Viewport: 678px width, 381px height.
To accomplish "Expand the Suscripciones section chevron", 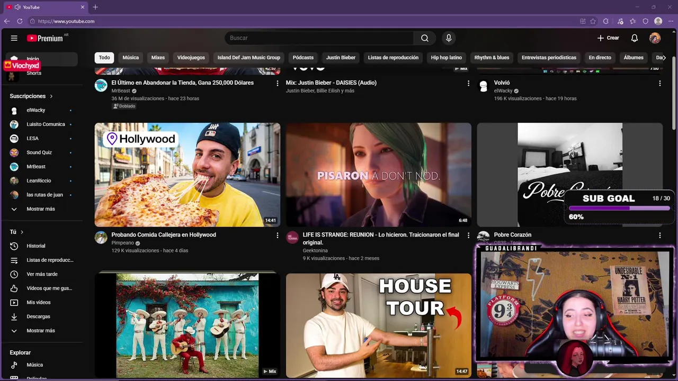I will (51, 96).
